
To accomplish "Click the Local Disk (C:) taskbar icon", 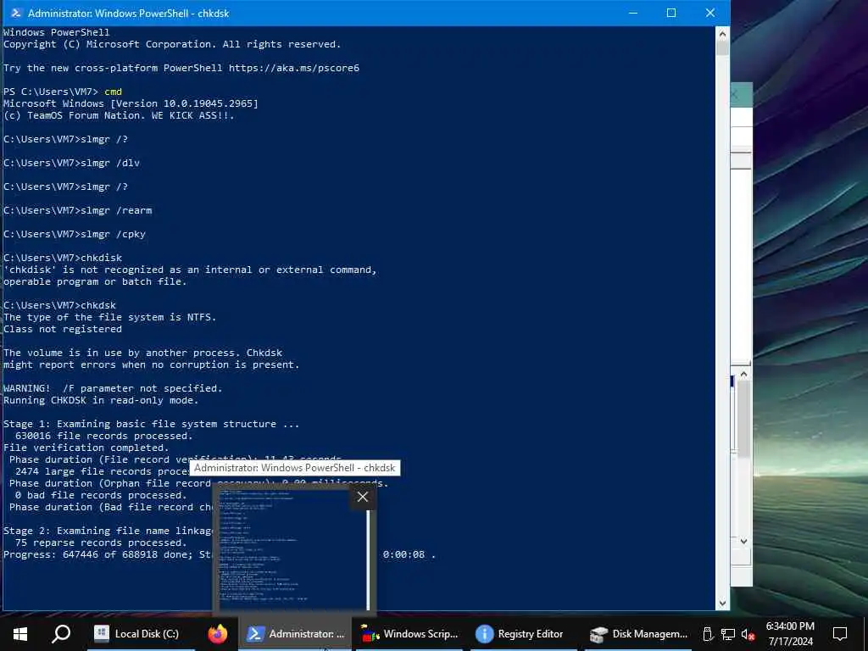I will click(x=102, y=633).
